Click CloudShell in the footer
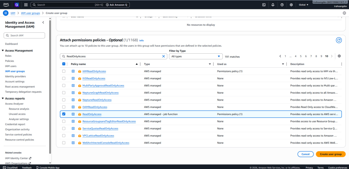 [x=10, y=168]
